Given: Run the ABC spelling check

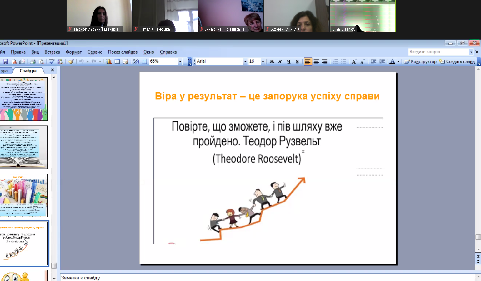Looking at the screenshot, I should coord(52,61).
